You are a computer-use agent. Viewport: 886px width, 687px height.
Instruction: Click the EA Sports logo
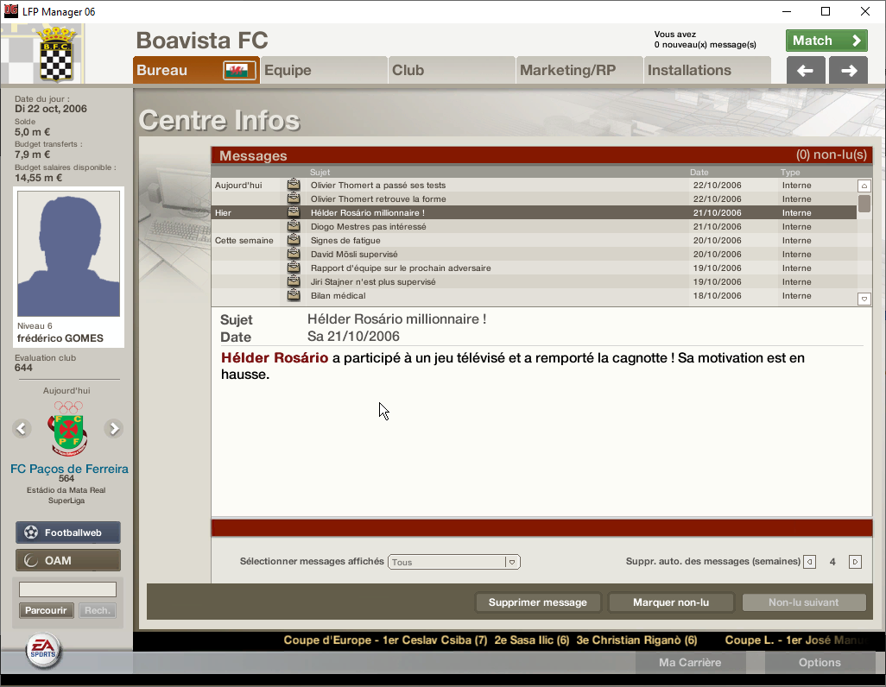(x=43, y=650)
